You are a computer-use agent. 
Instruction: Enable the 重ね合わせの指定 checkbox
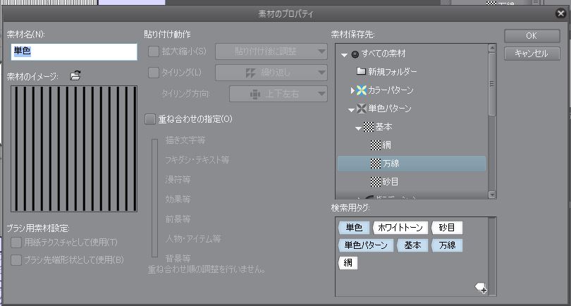(149, 118)
